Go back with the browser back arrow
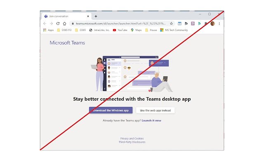 (x=45, y=24)
